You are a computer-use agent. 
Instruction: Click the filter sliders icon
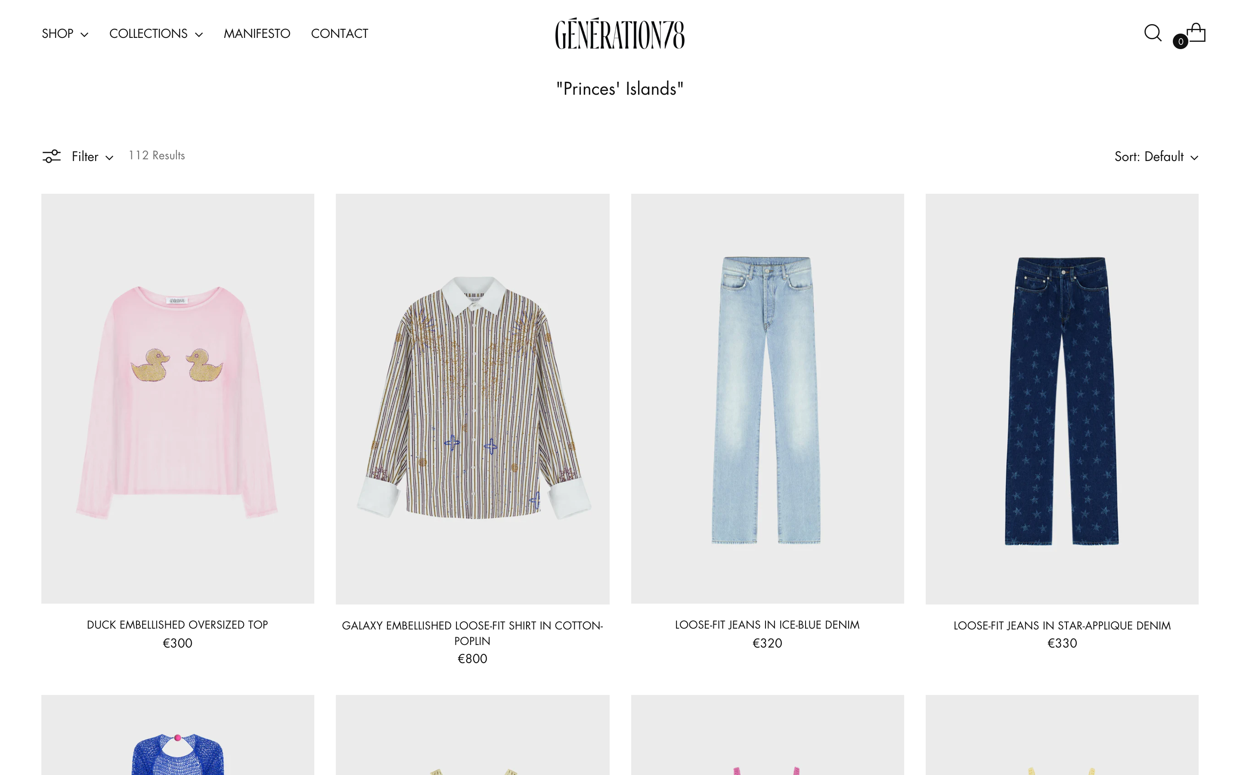point(51,156)
